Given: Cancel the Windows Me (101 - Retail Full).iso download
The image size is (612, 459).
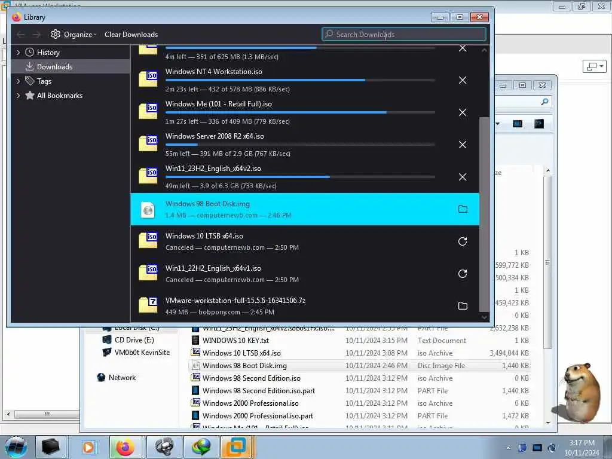Looking at the screenshot, I should click(463, 112).
